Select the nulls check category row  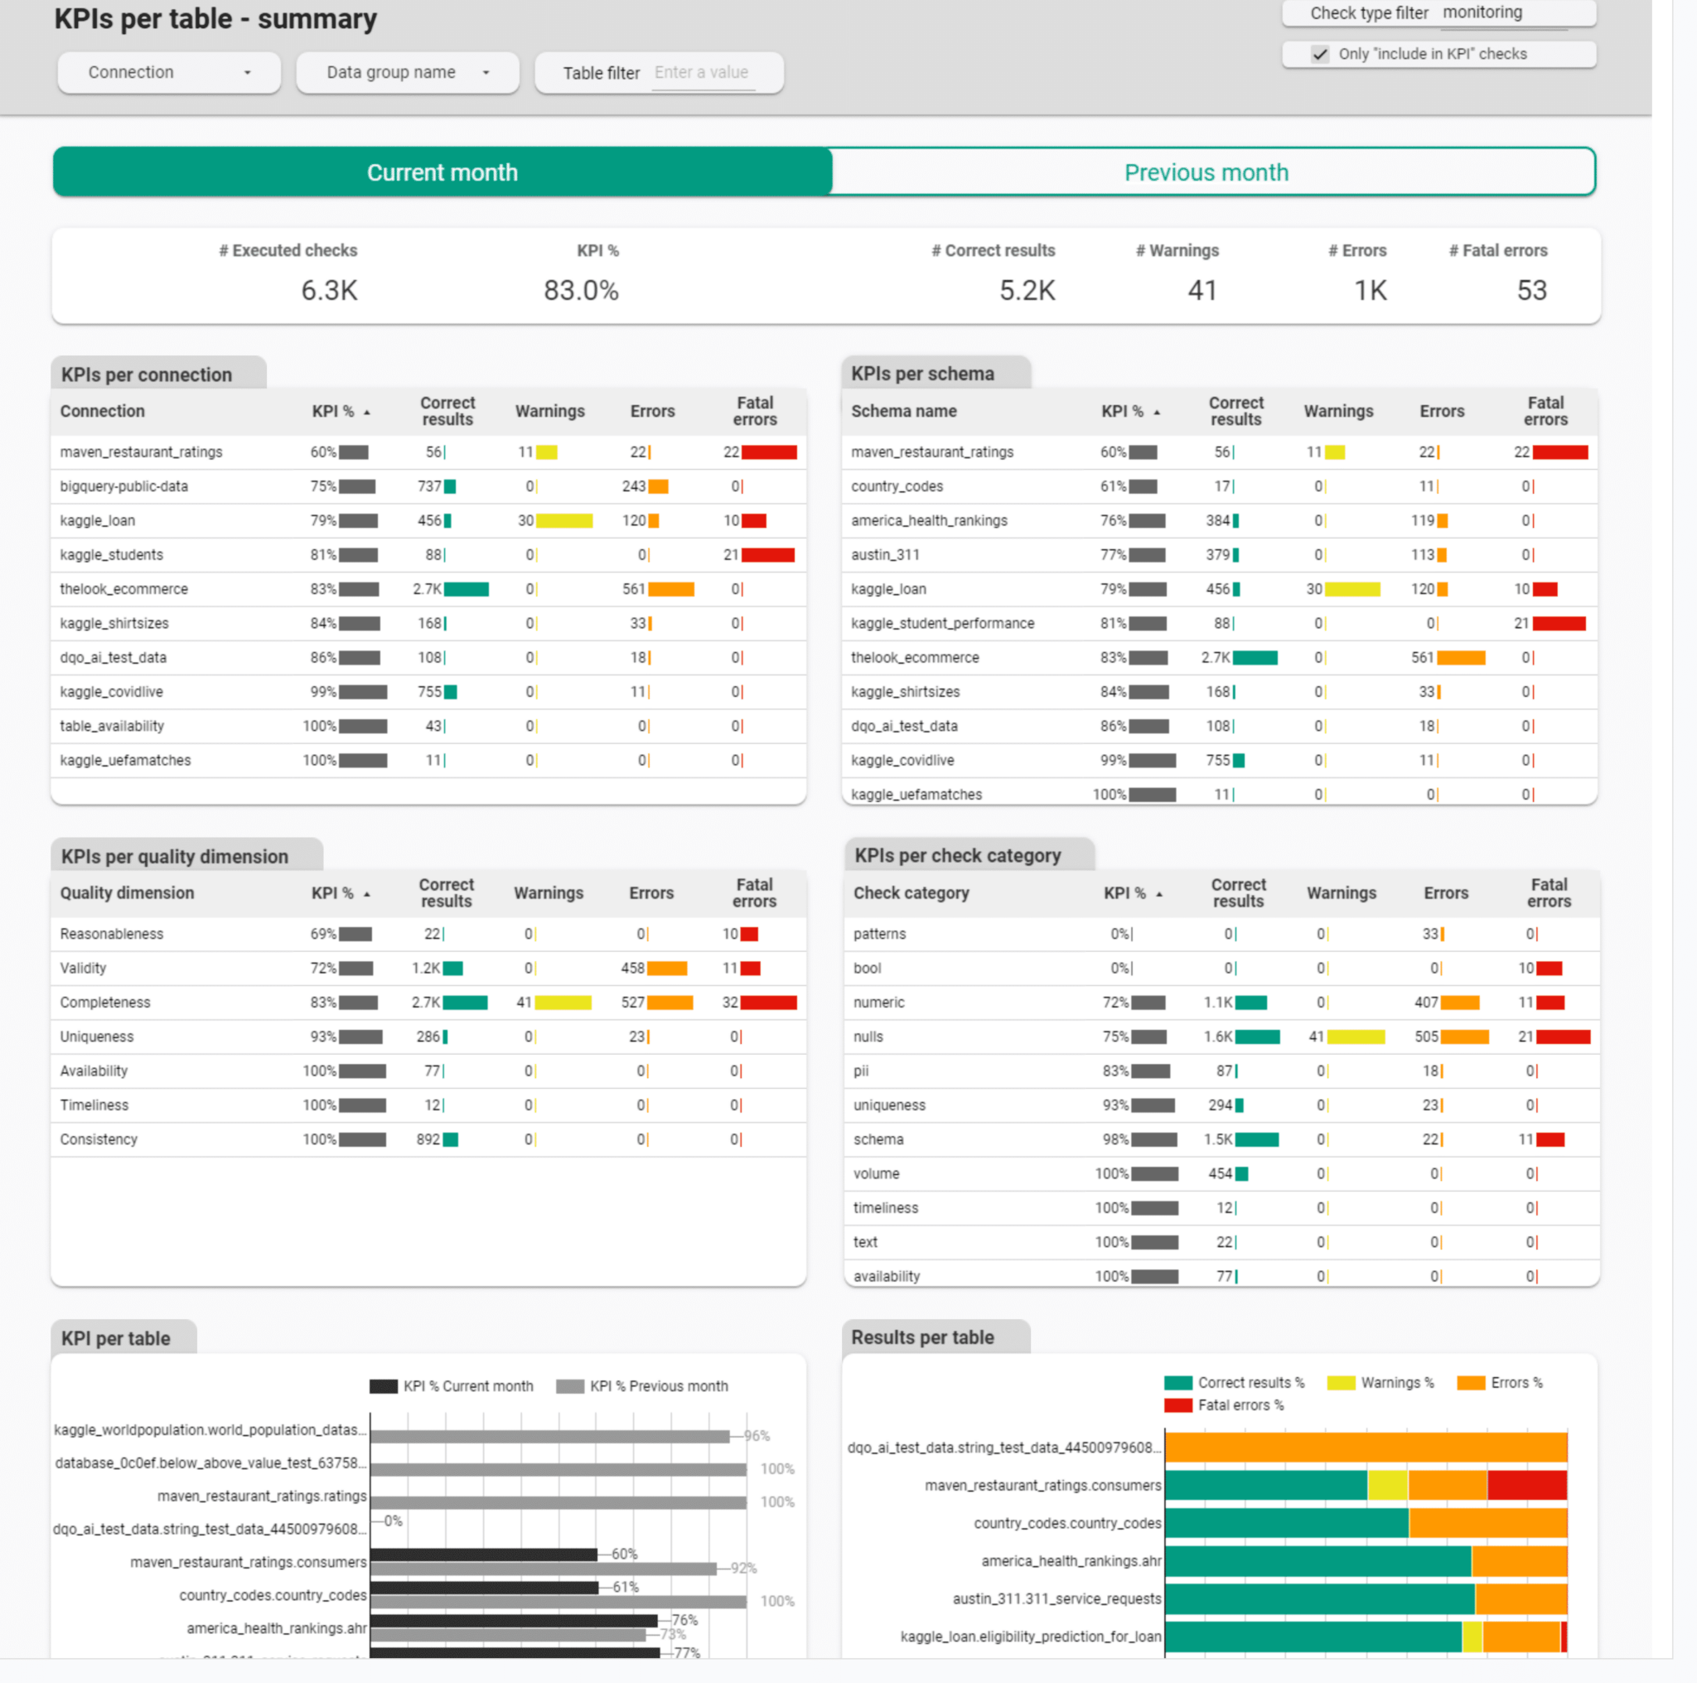point(868,1037)
